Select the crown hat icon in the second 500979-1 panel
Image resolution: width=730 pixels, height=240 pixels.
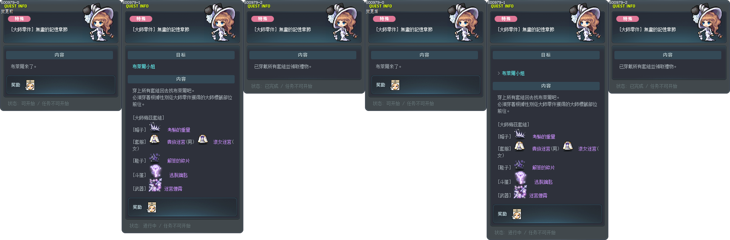pos(520,134)
